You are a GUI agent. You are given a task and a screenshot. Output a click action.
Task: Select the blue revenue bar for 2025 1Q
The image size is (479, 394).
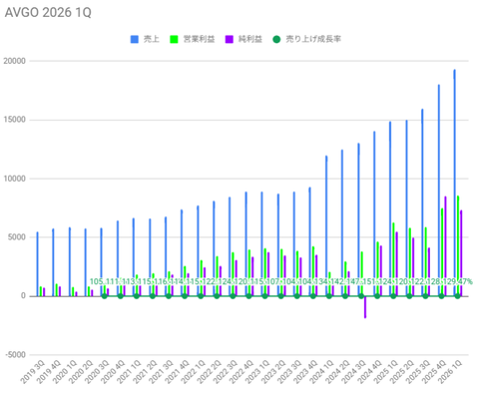[390, 208]
